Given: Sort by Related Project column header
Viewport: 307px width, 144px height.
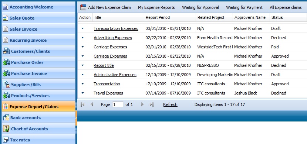Looking at the screenshot, I should (215, 17).
